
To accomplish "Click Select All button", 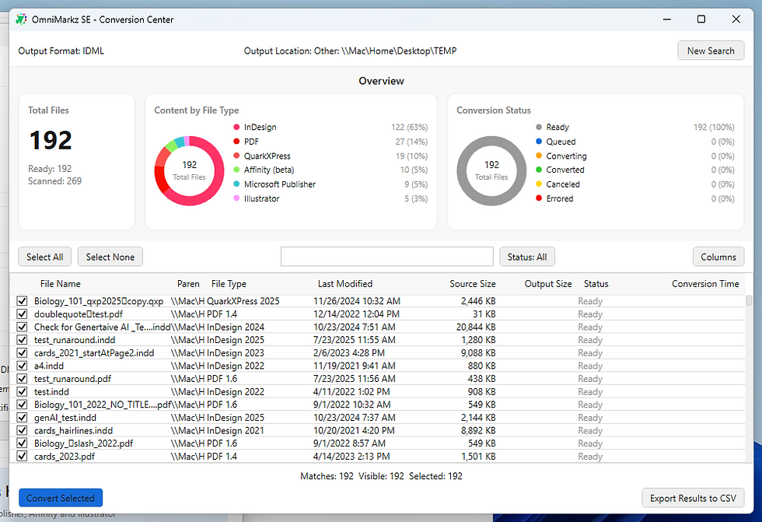I will [x=45, y=257].
